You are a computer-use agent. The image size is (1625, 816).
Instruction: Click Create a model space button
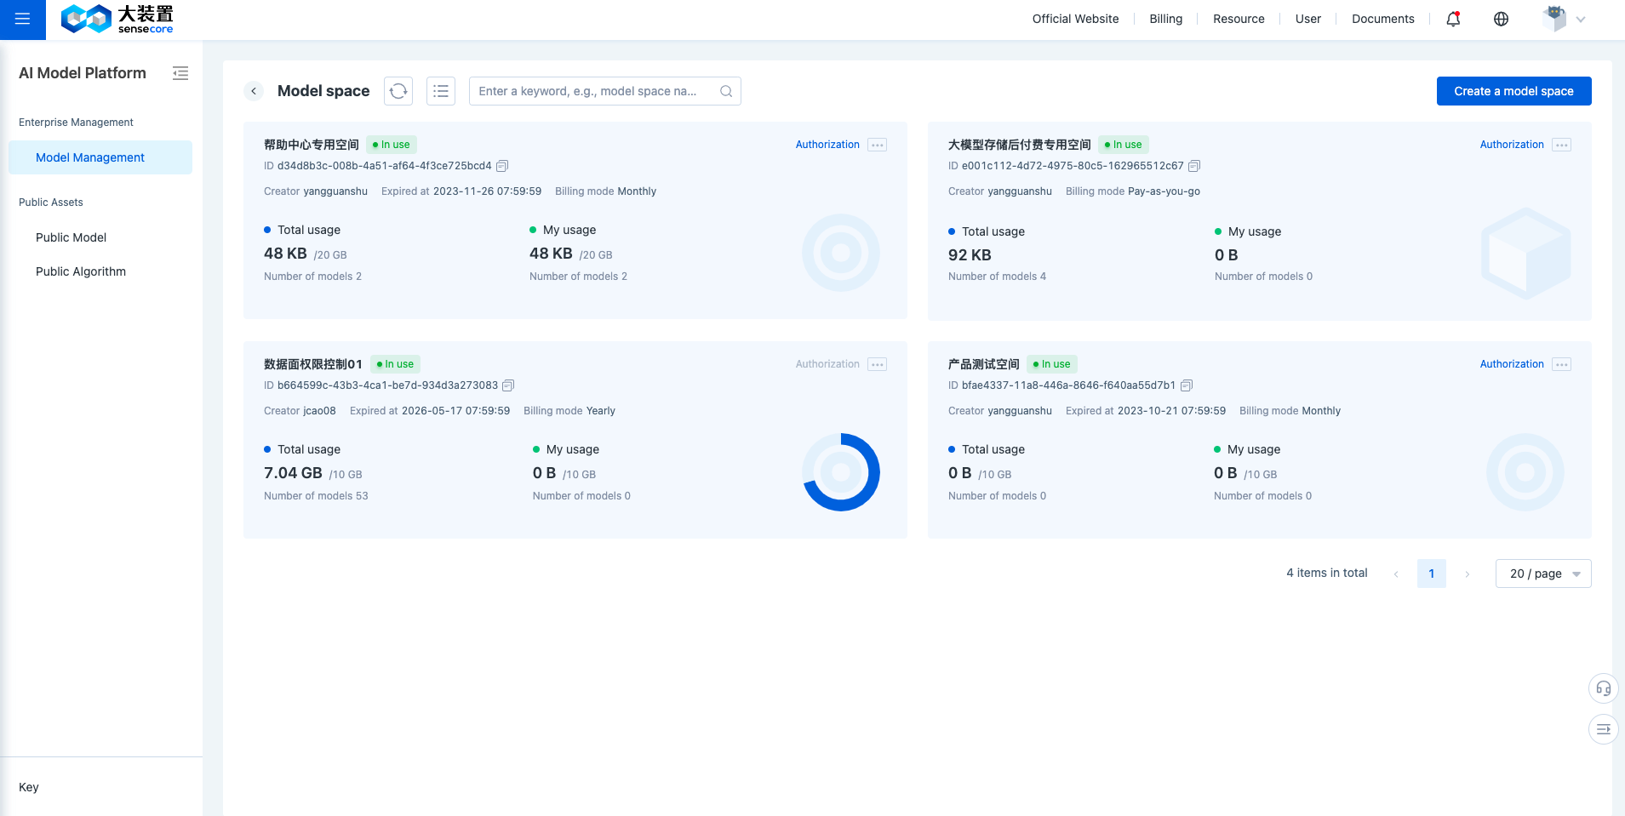pos(1513,91)
